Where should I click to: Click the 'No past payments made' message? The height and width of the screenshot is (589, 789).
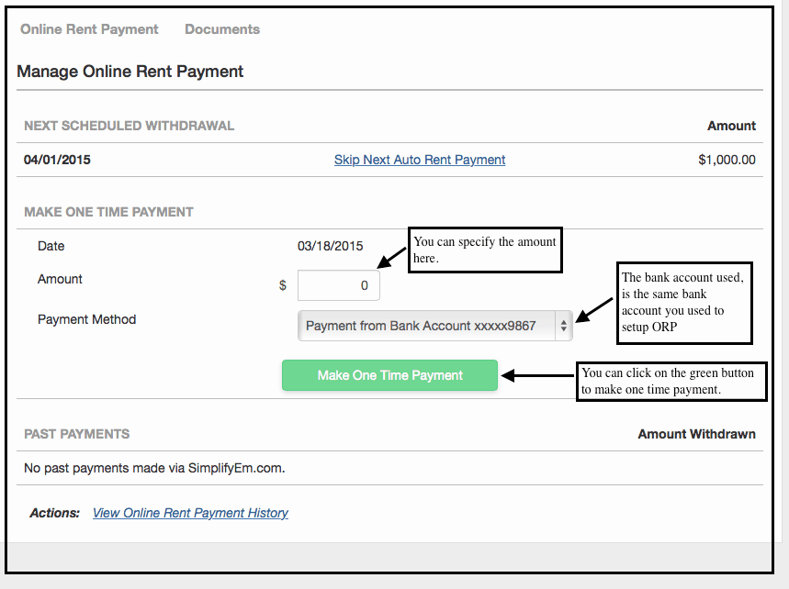coord(154,468)
